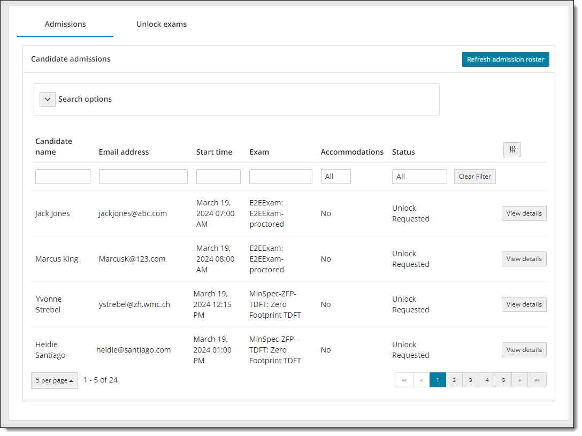View details for Heidie Santiago
The width and height of the screenshot is (582, 436).
click(524, 350)
